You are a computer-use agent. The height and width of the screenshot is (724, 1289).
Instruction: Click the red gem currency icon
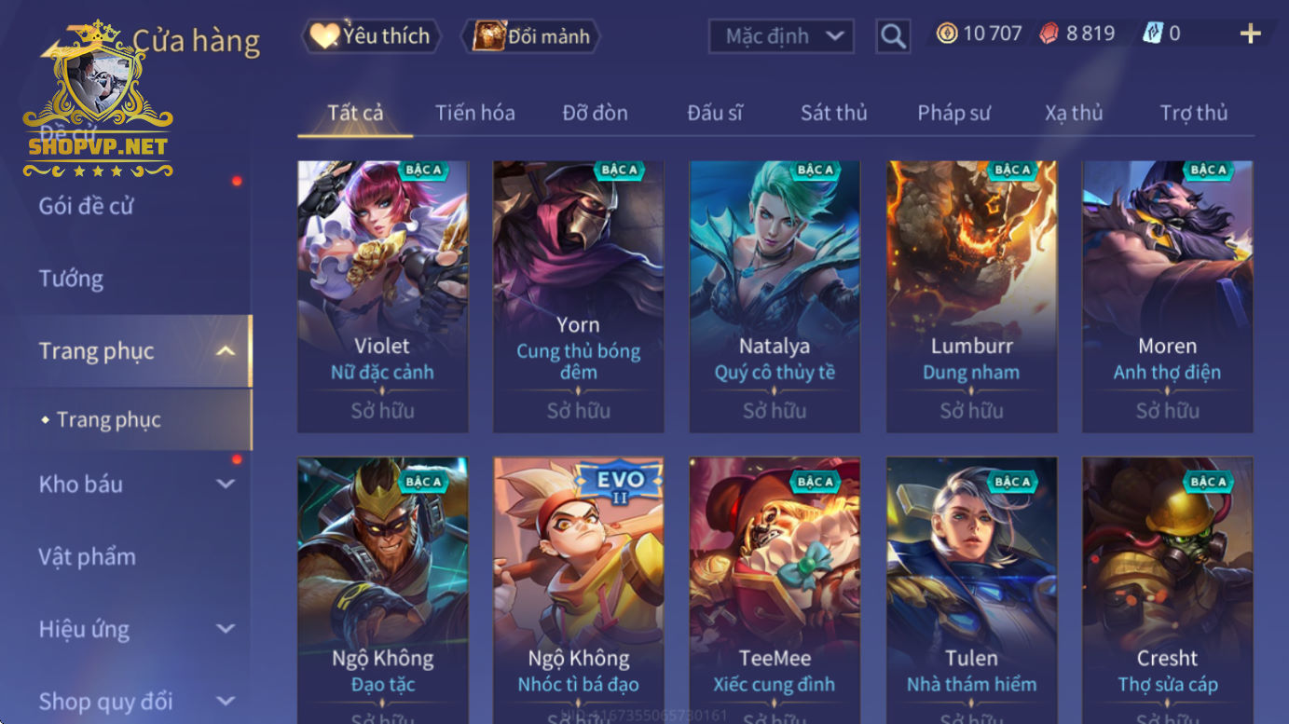point(1049,34)
